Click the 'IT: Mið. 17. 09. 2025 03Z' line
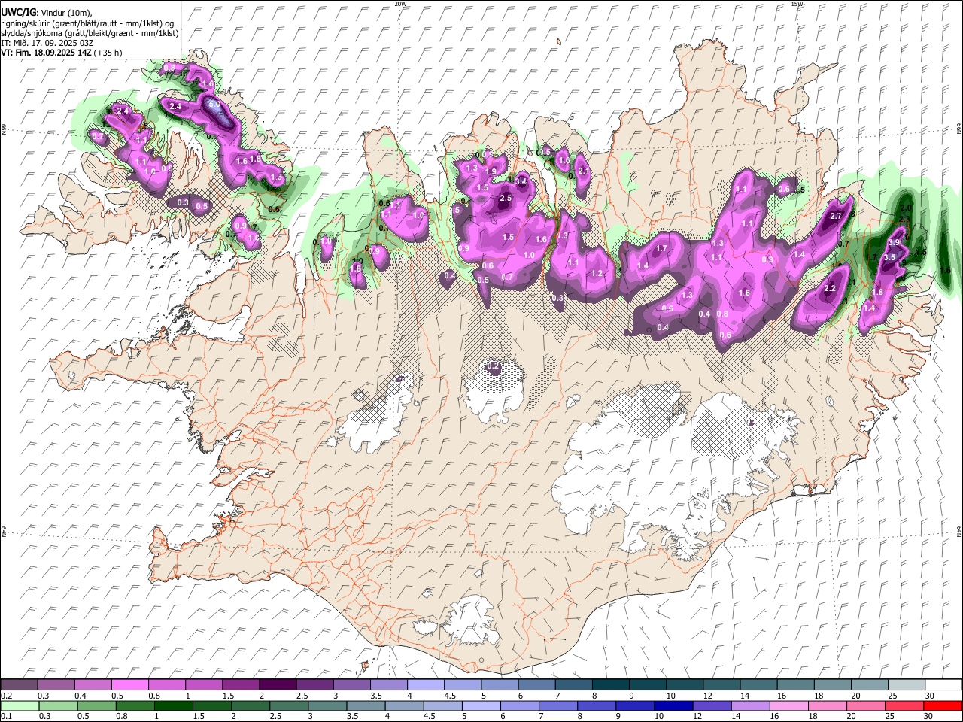 click(x=47, y=43)
